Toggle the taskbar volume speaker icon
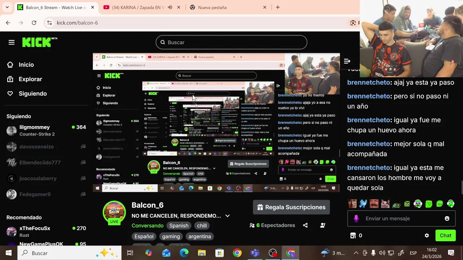The image size is (463, 260). (x=382, y=253)
